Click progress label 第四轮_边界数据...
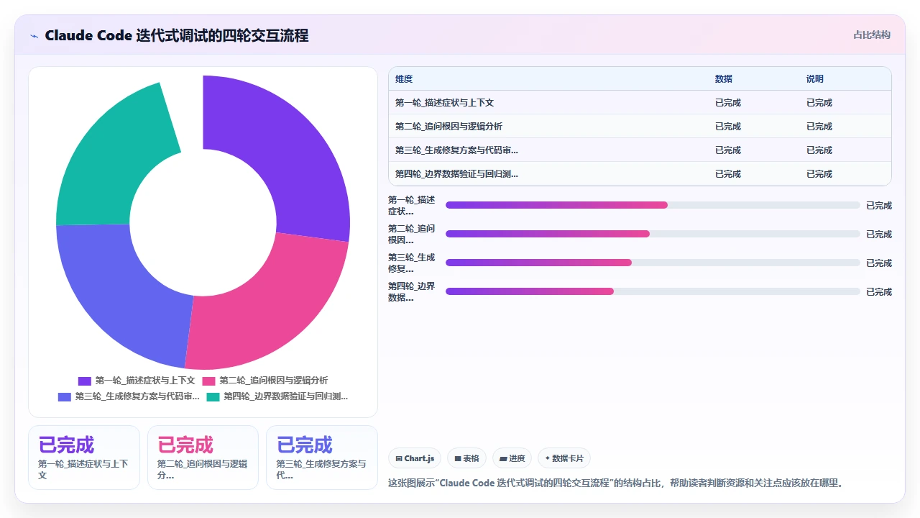The width and height of the screenshot is (920, 518). [x=412, y=291]
